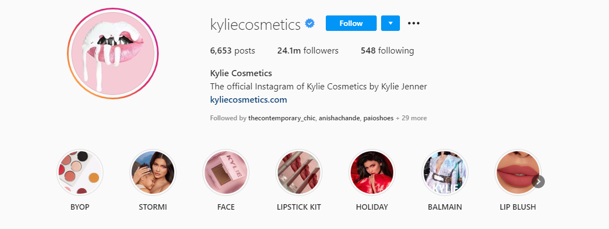609x229 pixels.
Task: View the 548 following list
Action: coord(387,51)
